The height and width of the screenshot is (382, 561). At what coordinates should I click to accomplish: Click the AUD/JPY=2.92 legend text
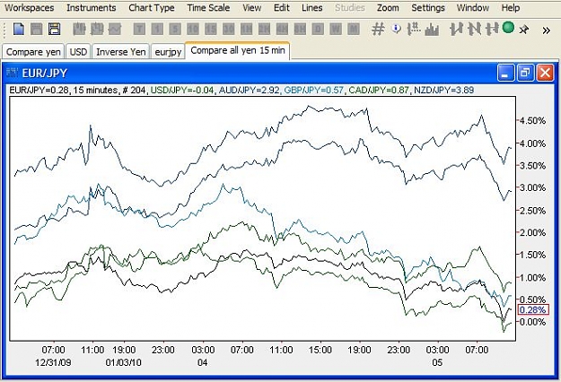[249, 90]
